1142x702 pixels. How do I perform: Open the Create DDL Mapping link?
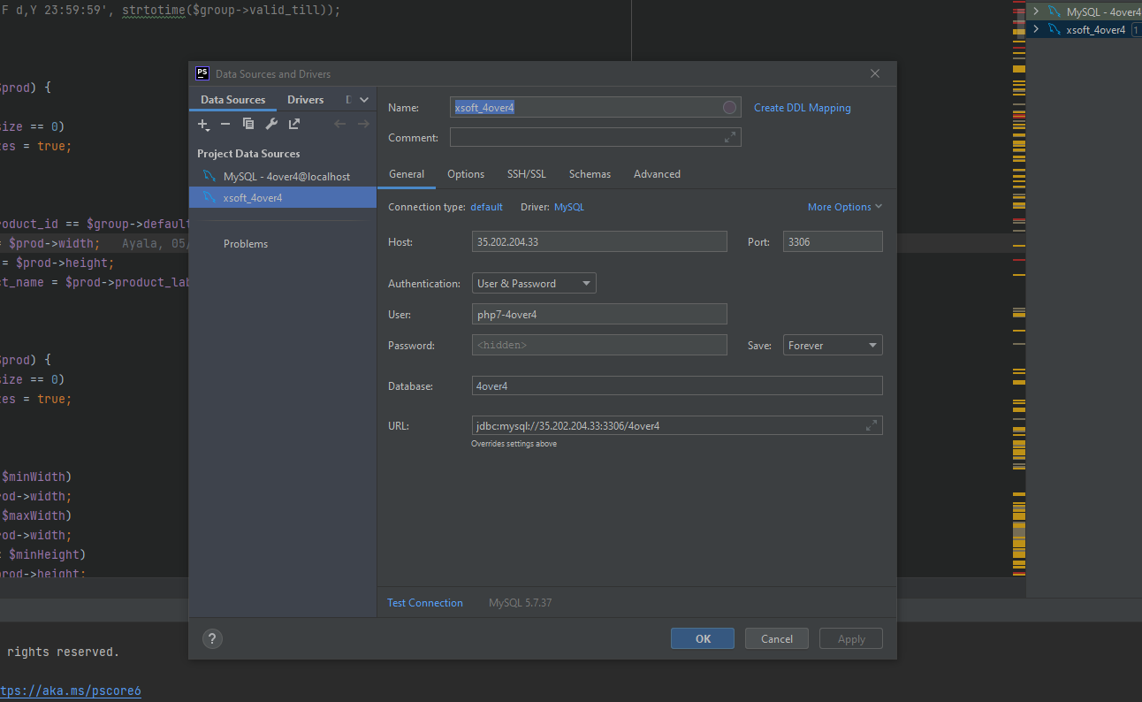[x=803, y=108]
